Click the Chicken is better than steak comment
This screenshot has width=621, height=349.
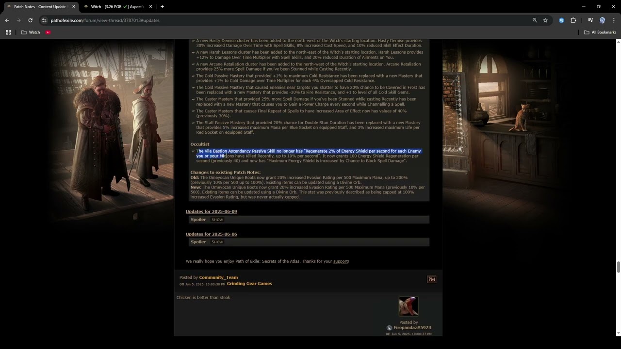pos(203,298)
